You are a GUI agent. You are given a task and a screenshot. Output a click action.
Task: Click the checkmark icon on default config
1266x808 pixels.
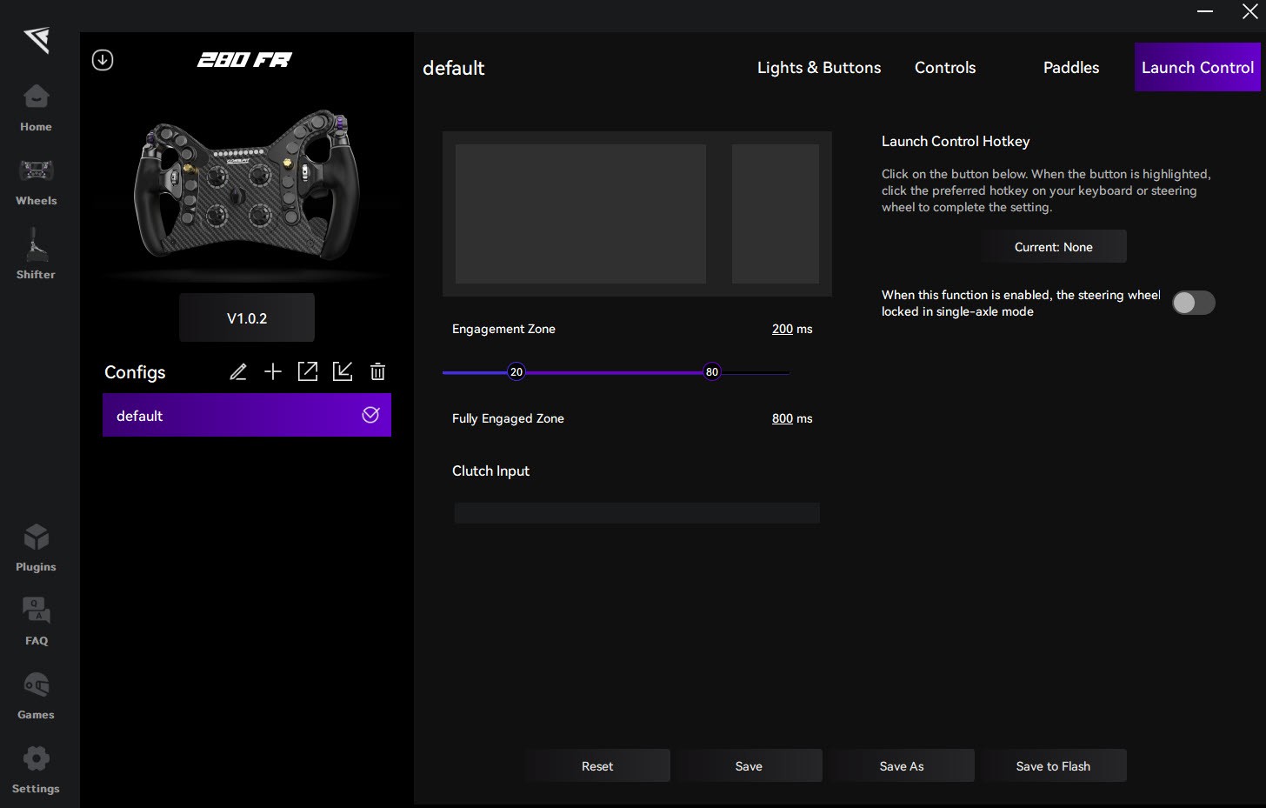[x=370, y=415]
